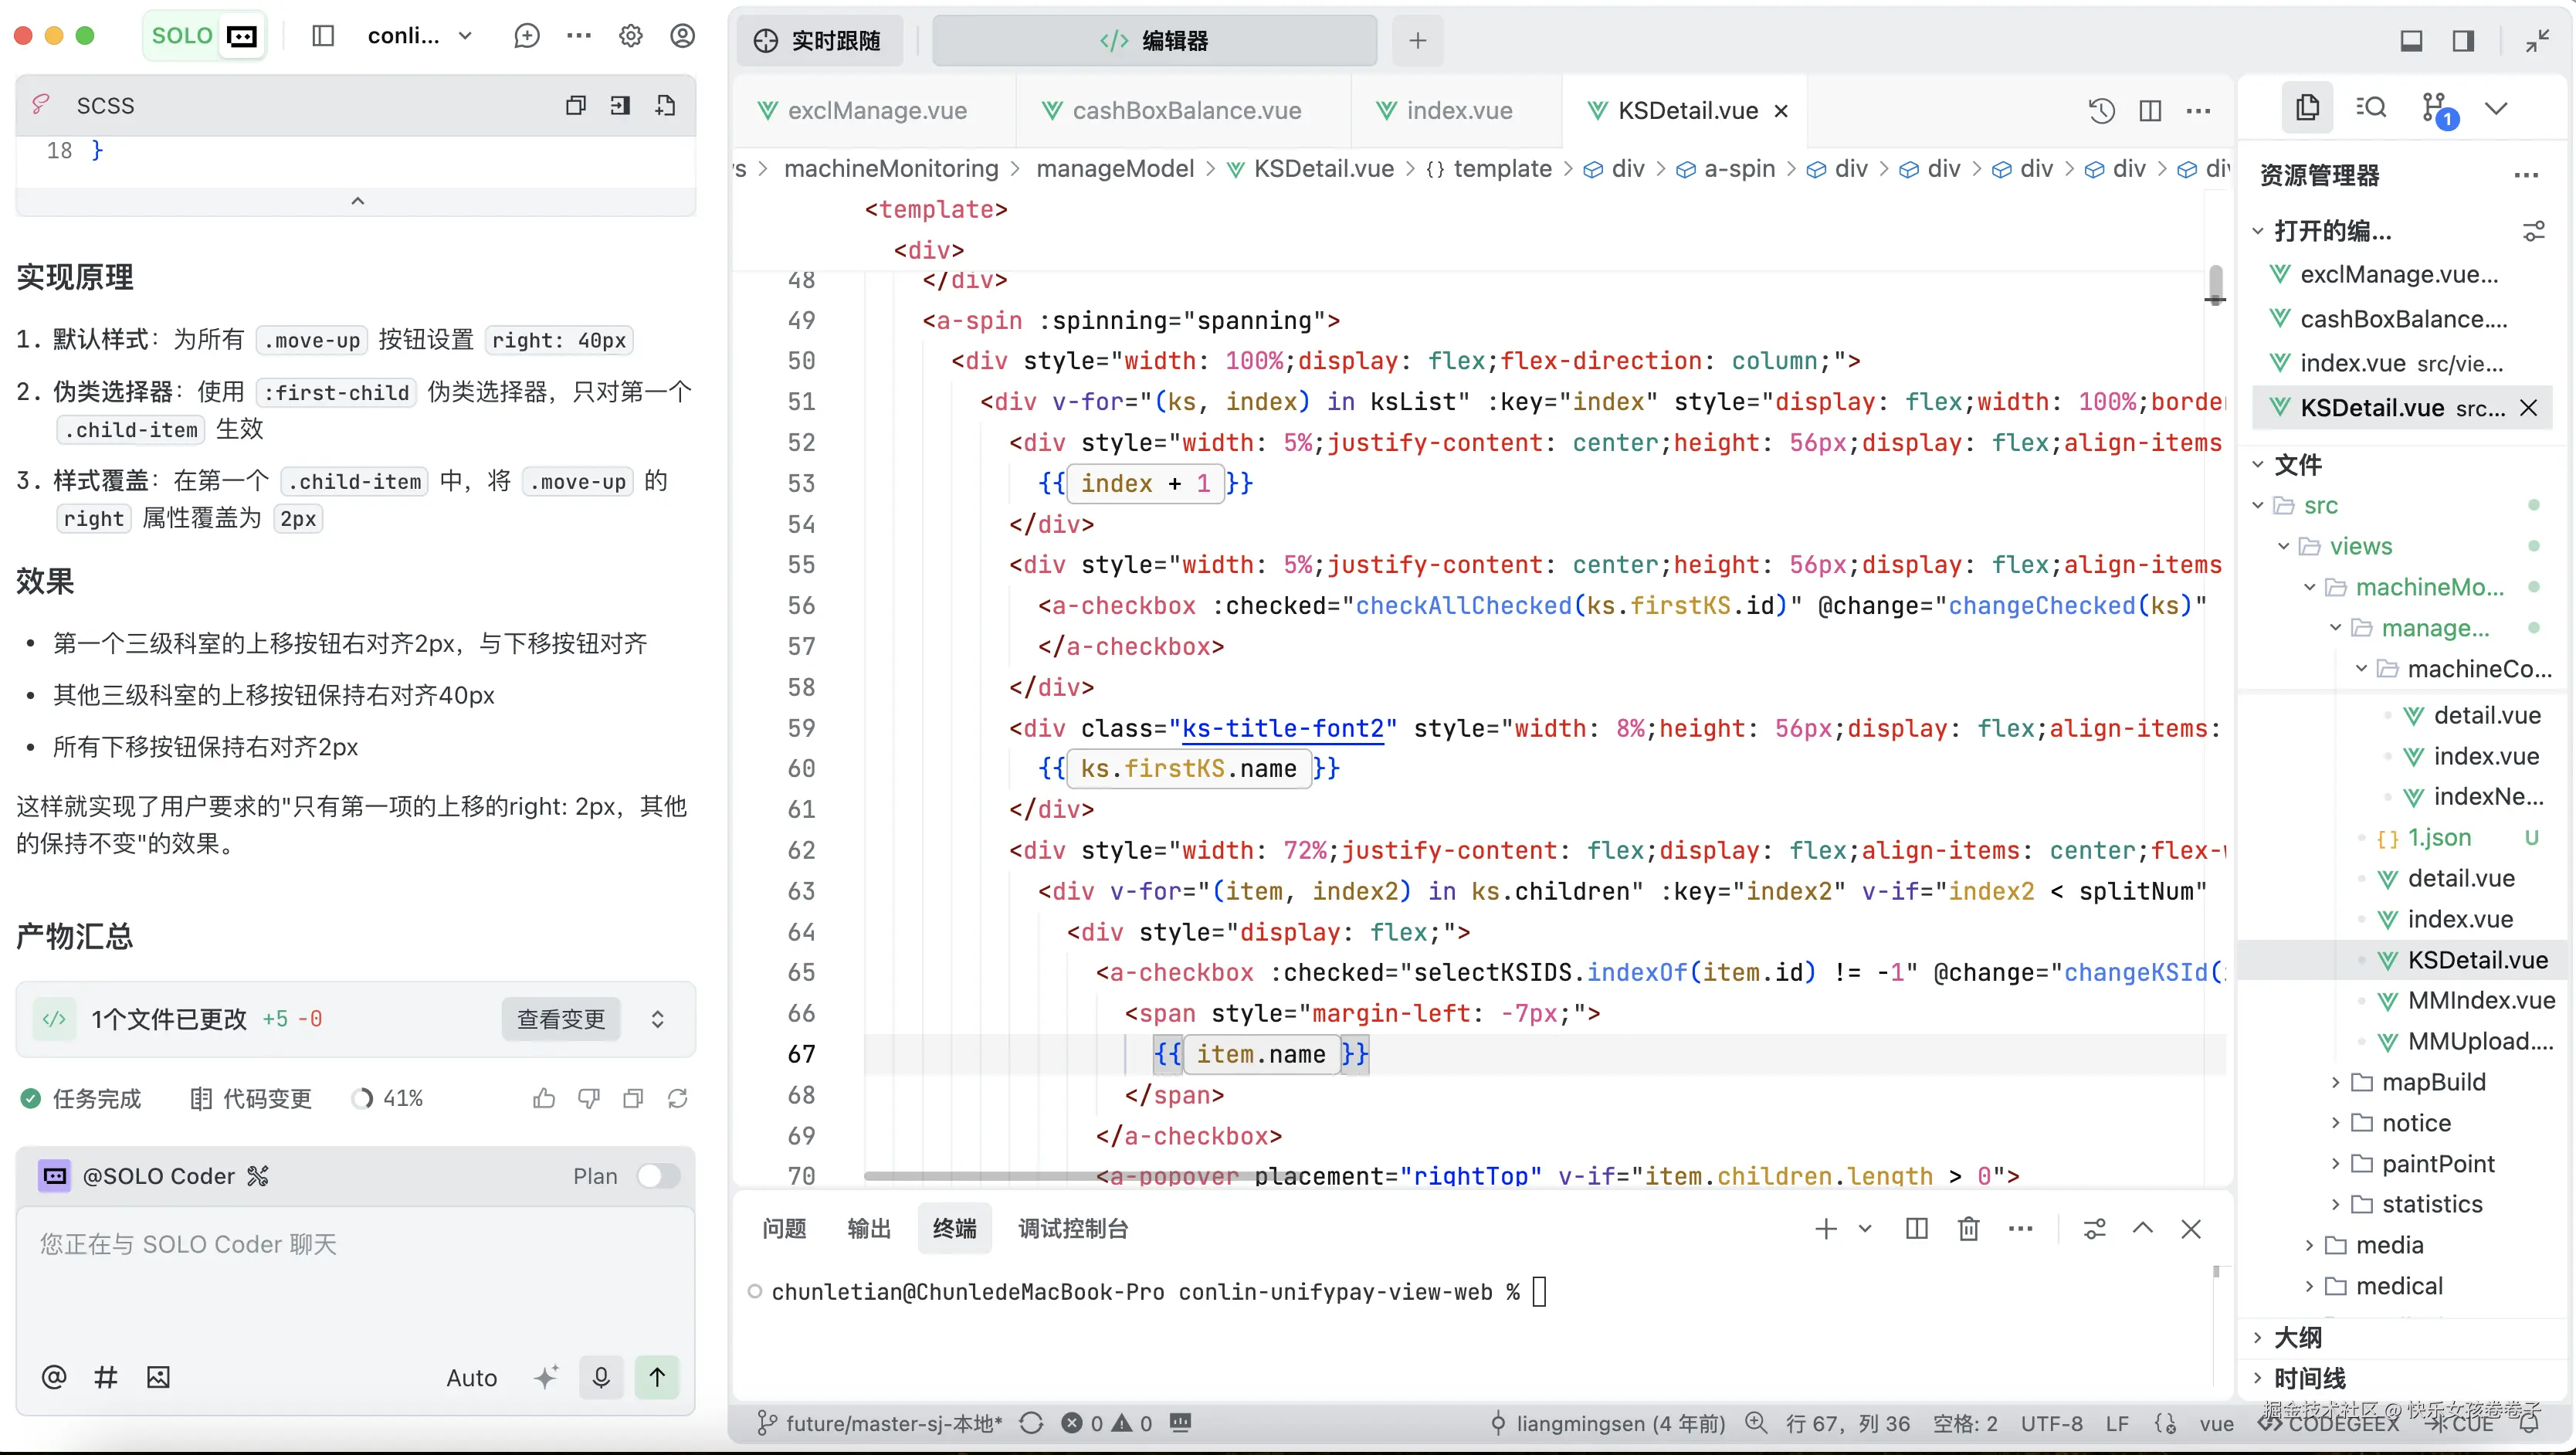Delete terminal with the trash icon
Screen dimensions: 2576x1455
(1968, 1229)
